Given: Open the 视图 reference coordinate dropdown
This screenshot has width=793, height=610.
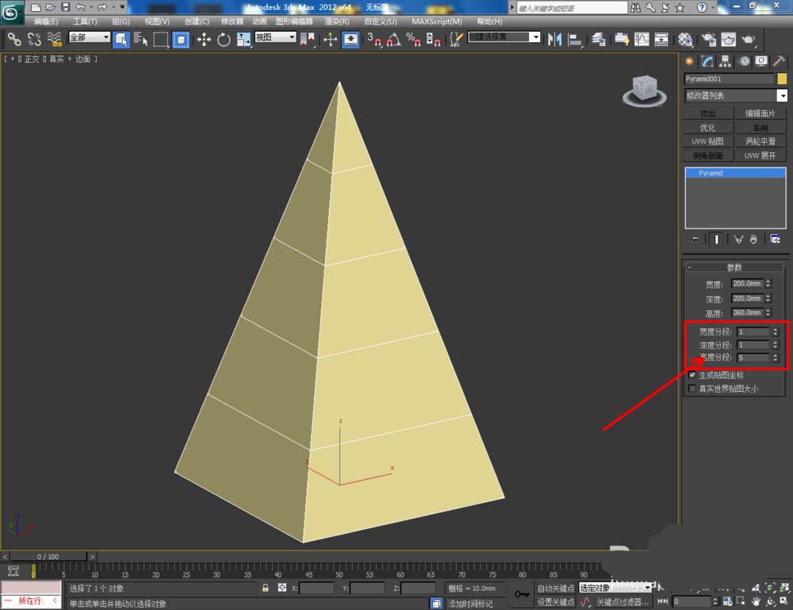Looking at the screenshot, I should point(275,37).
